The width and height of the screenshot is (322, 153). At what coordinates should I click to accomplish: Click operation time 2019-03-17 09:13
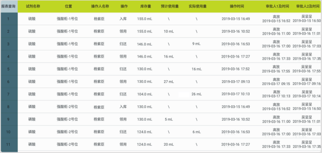(236, 81)
